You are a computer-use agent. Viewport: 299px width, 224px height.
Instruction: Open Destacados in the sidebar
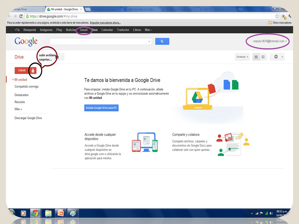(21, 95)
